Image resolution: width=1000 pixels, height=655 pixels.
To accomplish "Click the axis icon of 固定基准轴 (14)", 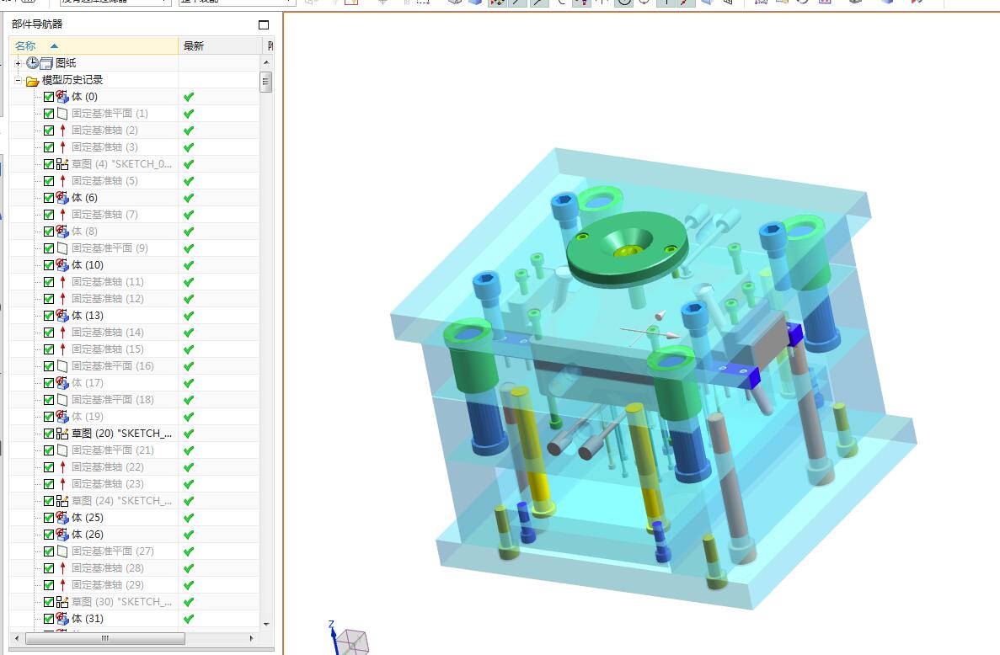I will pyautogui.click(x=62, y=332).
